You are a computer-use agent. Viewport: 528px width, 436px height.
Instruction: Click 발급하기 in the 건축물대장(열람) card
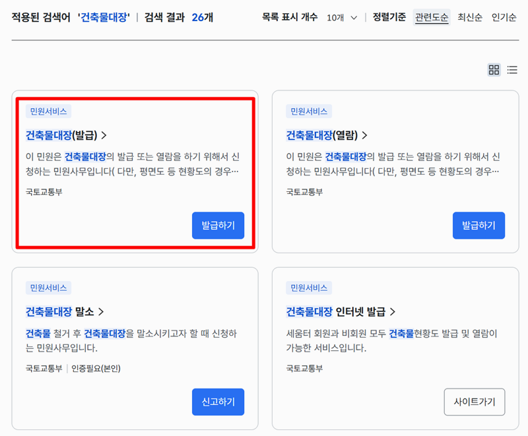[478, 226]
